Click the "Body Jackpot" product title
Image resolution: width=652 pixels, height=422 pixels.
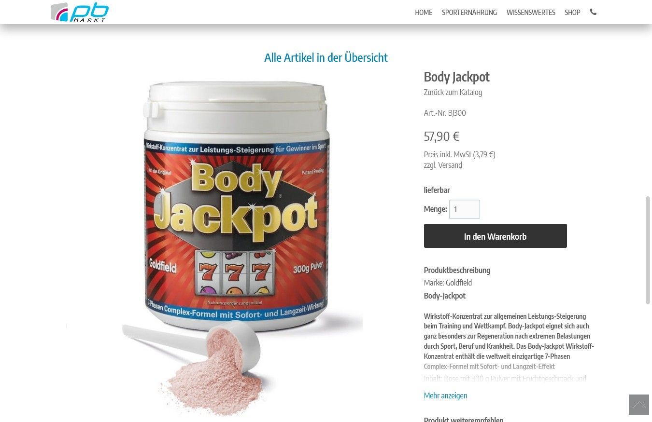pos(456,77)
